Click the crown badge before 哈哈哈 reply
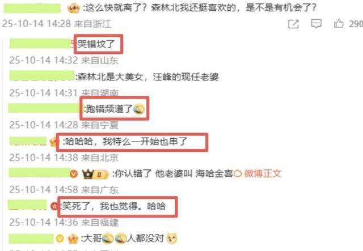Viewport: 363px width, 251px height. pyautogui.click(x=53, y=141)
